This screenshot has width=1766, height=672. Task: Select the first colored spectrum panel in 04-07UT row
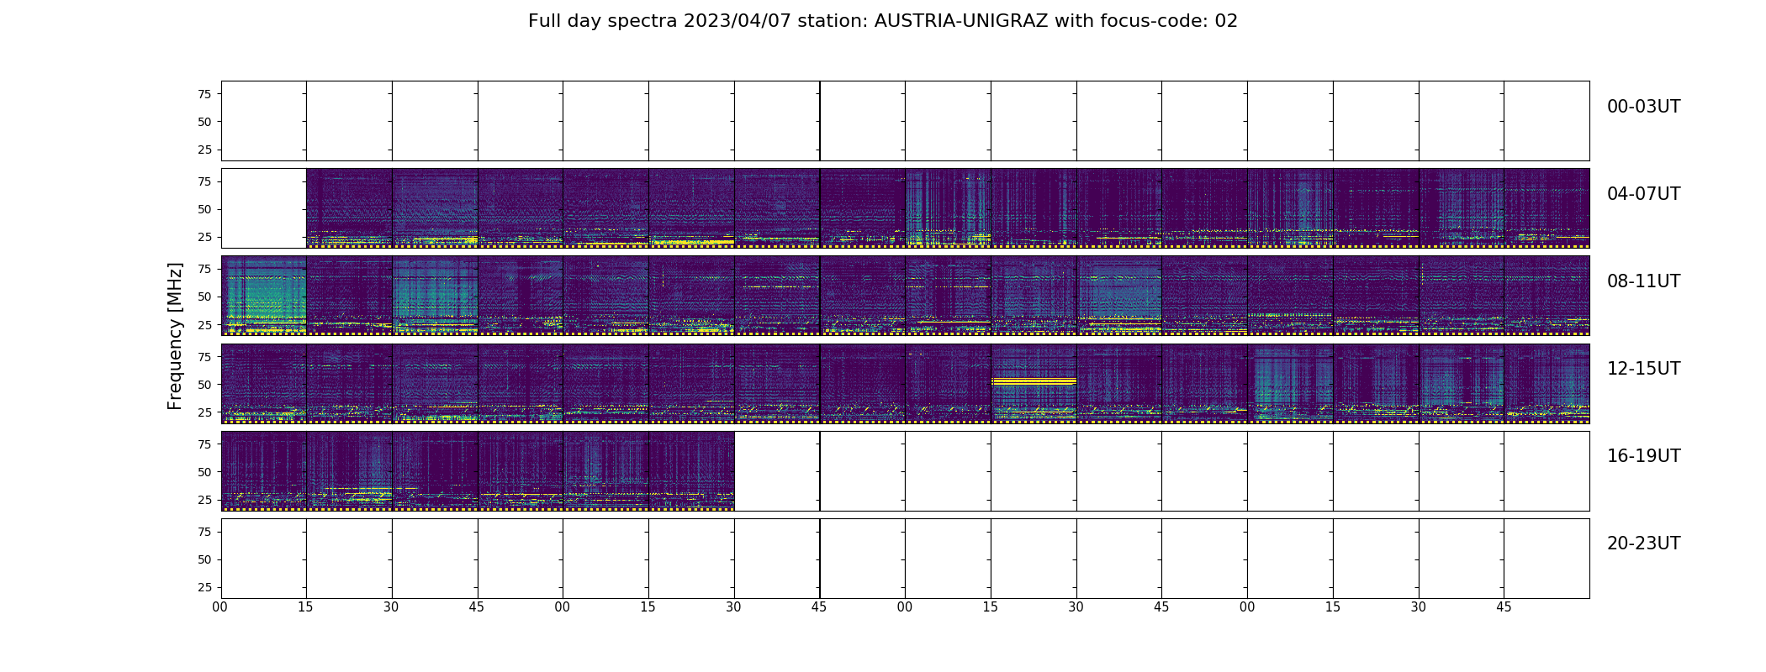click(349, 208)
